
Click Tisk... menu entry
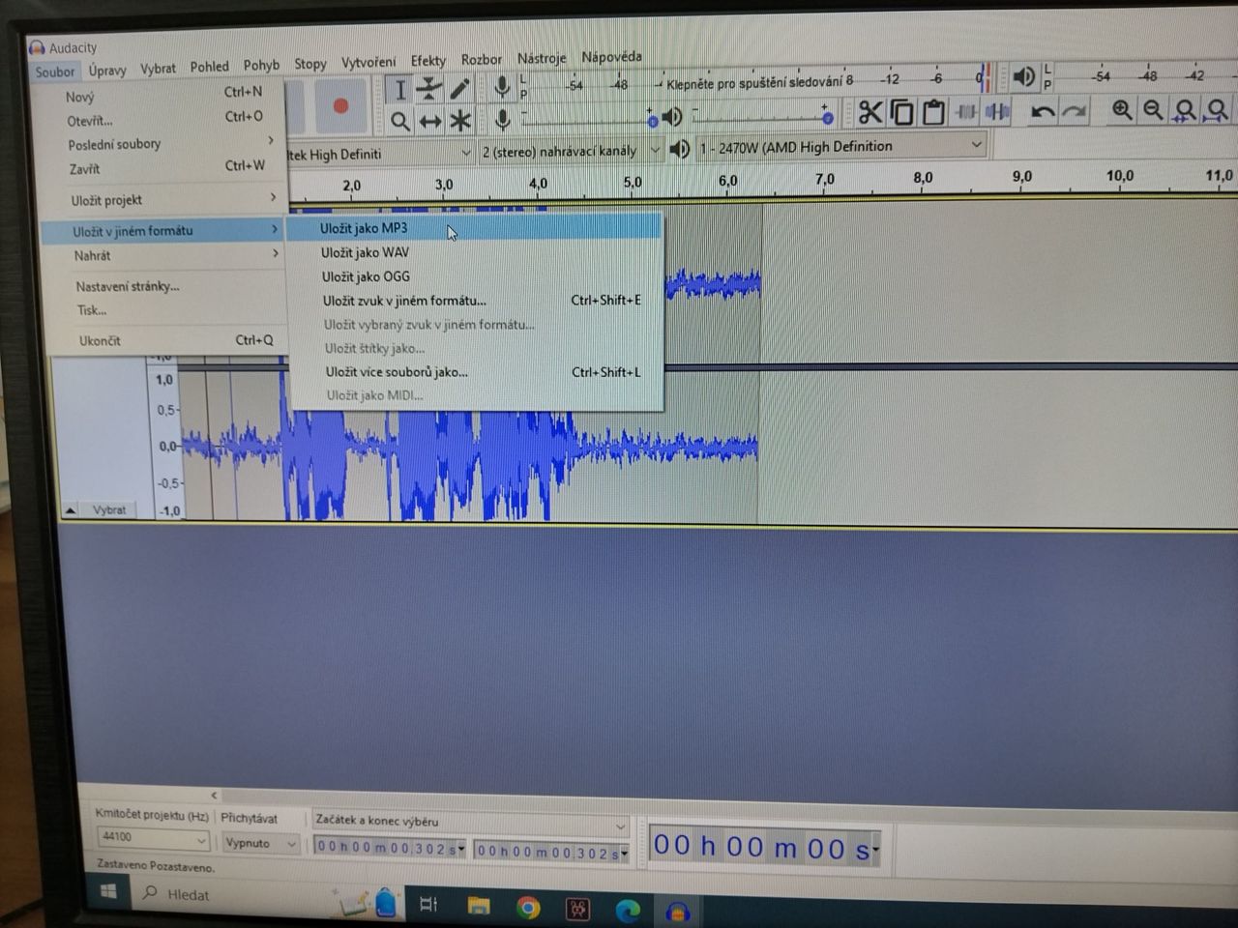tap(166, 310)
